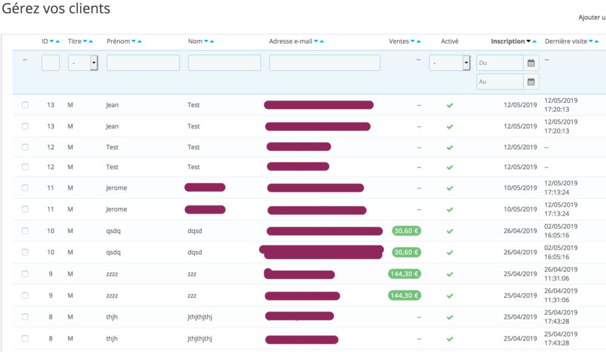Viewport: 606px width, 352px height.
Task: Open Titre filter dropdown
Action: [x=82, y=62]
